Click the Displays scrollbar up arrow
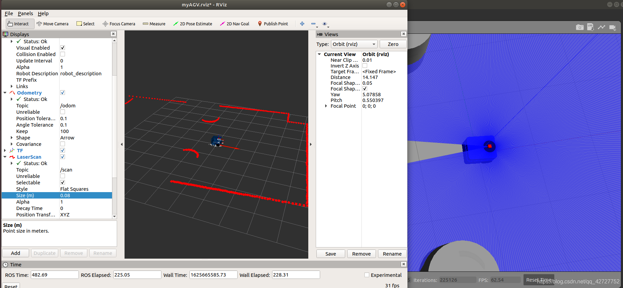The image size is (623, 288). tap(114, 40)
